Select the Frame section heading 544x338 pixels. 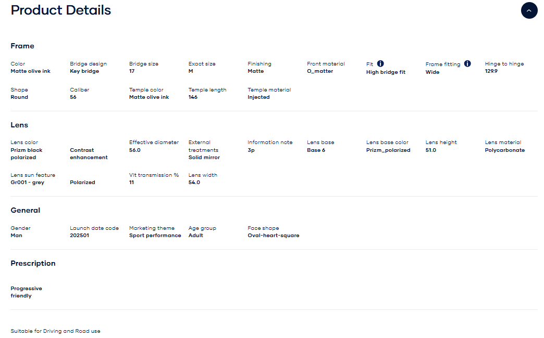pyautogui.click(x=22, y=46)
